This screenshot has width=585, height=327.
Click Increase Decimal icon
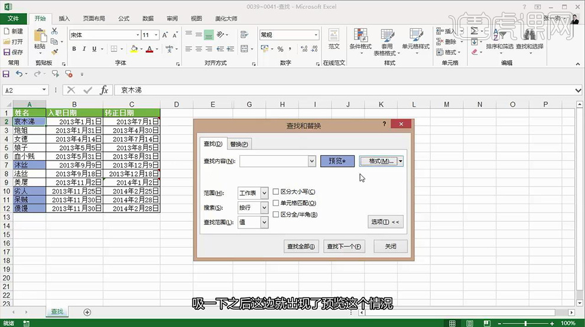point(304,49)
